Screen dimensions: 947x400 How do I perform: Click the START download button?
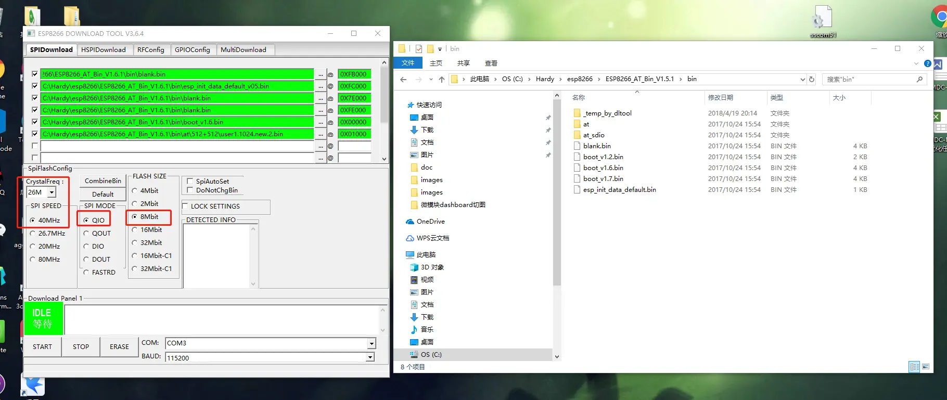tap(43, 347)
